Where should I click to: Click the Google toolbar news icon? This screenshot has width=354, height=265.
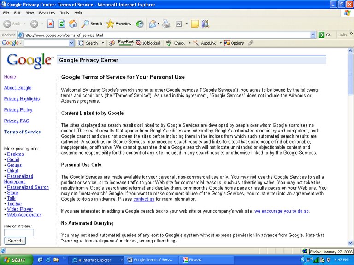[x=112, y=43]
